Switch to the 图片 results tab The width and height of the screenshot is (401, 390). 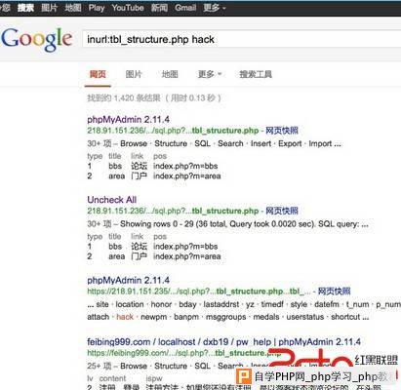[x=134, y=74]
